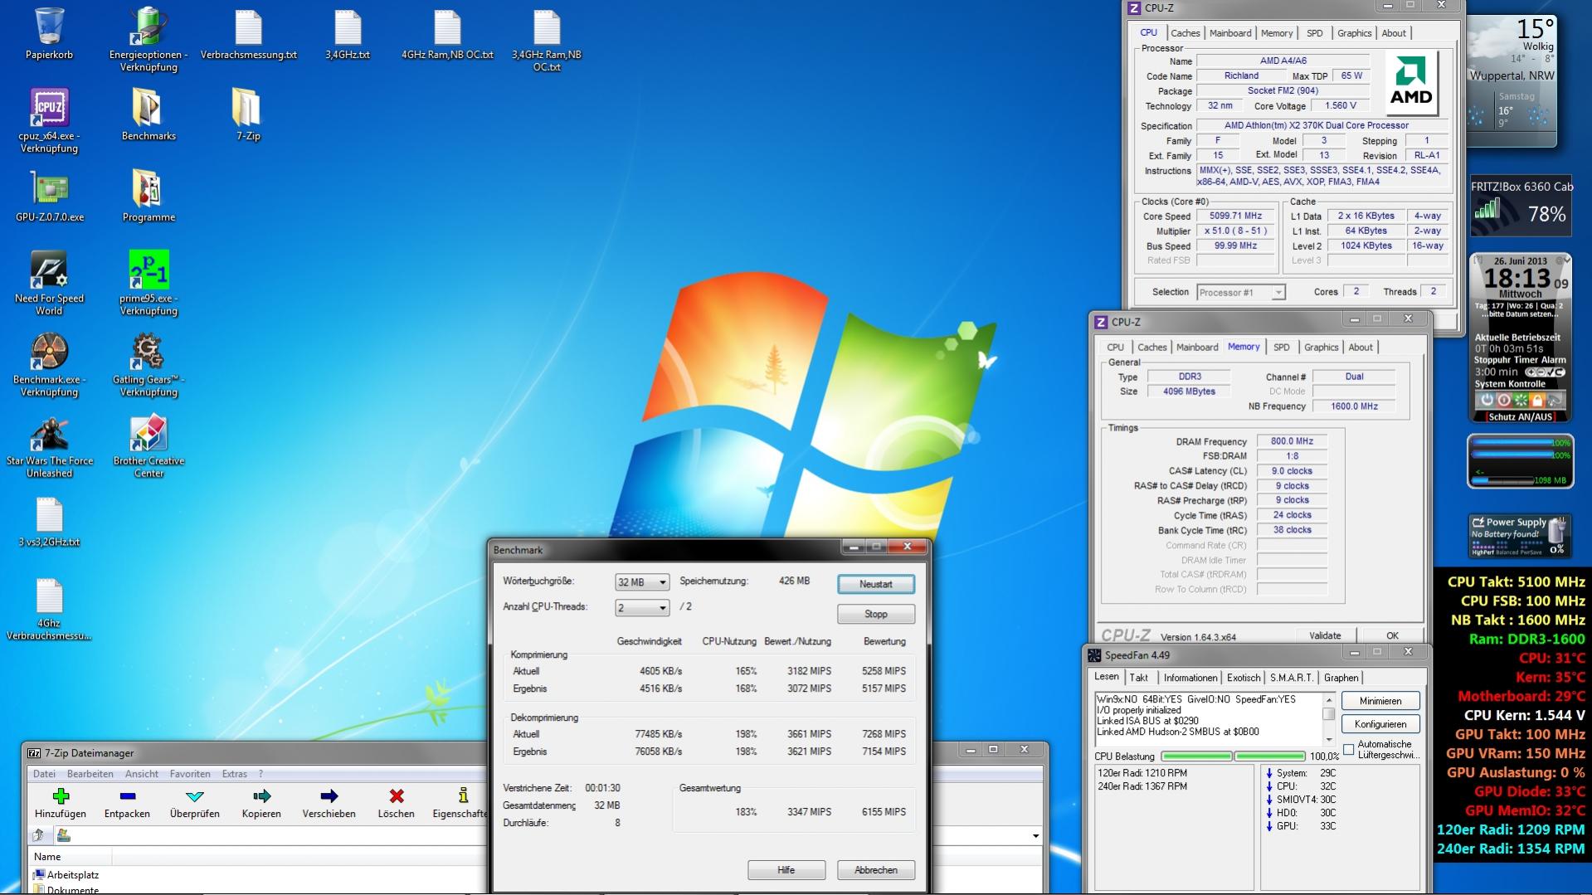Select the 3,4GHz.txt file icon

point(348,27)
